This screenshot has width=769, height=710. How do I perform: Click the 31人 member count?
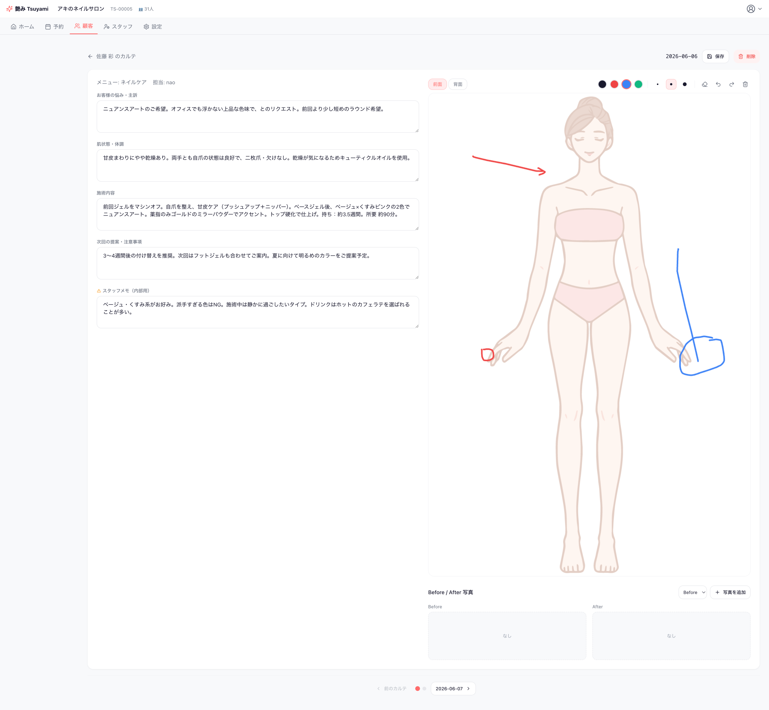146,9
